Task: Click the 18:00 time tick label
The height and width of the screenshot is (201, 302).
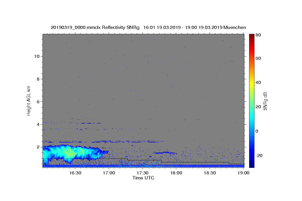Action: pos(176,173)
